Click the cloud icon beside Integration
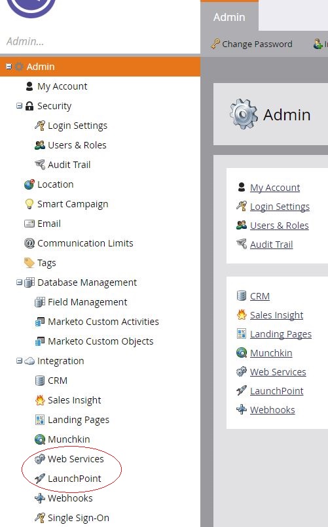This screenshot has width=328, height=527. pyautogui.click(x=29, y=361)
